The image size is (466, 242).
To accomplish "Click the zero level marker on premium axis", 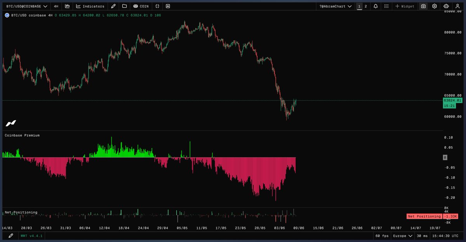I will 445,157.
